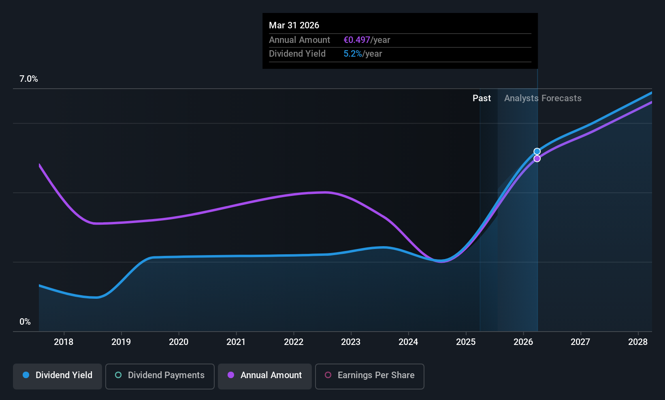Select the purple annual amount data point marker
Viewport: 665px width, 400px height.
coord(537,159)
